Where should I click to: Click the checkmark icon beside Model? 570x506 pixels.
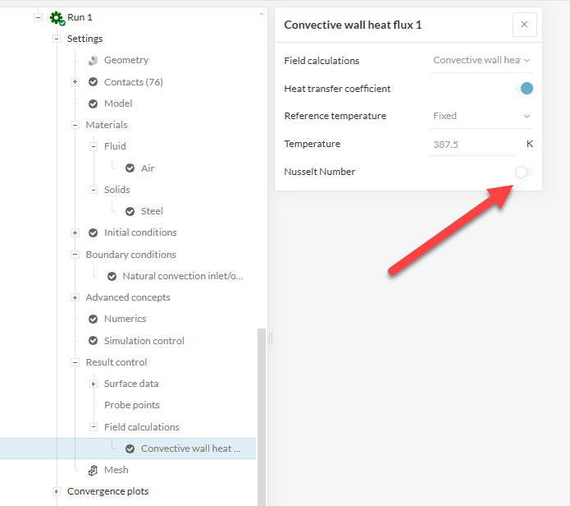point(93,103)
